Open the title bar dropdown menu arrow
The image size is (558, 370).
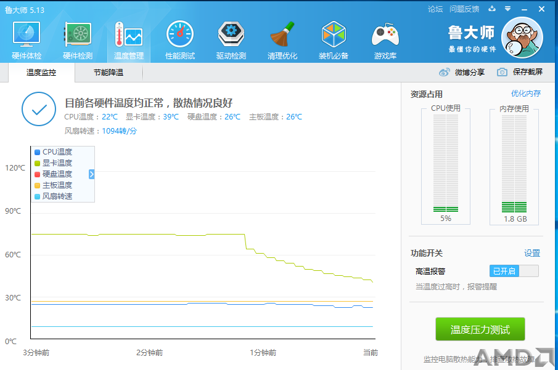508,9
